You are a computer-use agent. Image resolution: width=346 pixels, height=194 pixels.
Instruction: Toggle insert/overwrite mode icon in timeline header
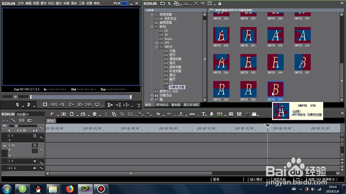tap(5, 120)
